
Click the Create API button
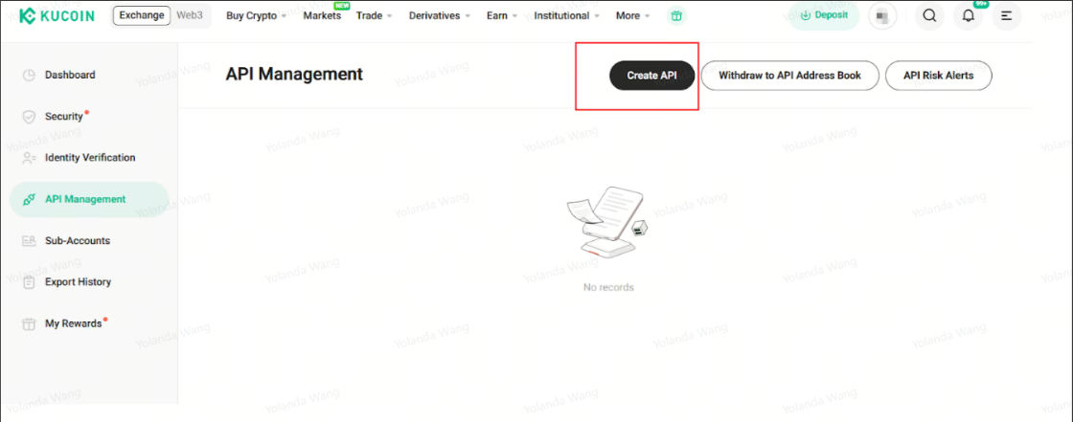[x=651, y=76]
